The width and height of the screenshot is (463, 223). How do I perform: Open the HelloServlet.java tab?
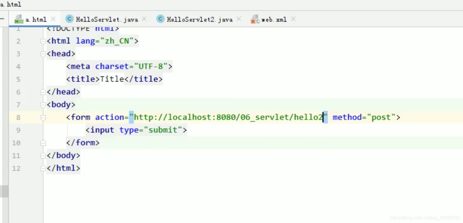107,20
